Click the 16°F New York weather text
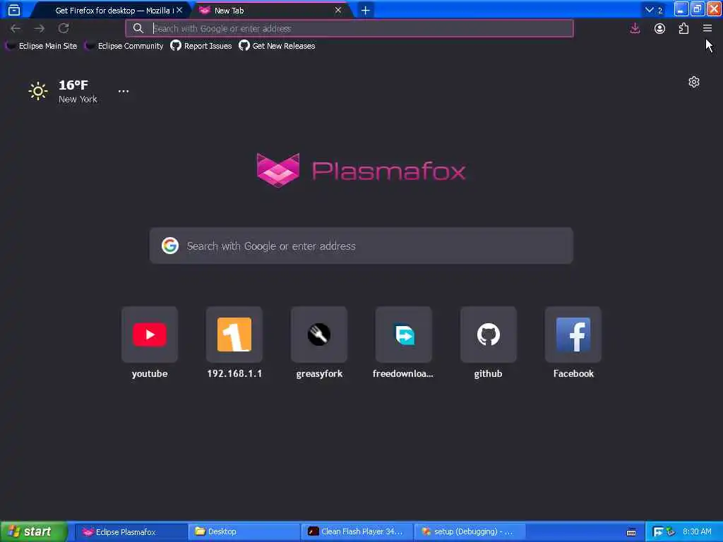The width and height of the screenshot is (723, 542). click(77, 91)
